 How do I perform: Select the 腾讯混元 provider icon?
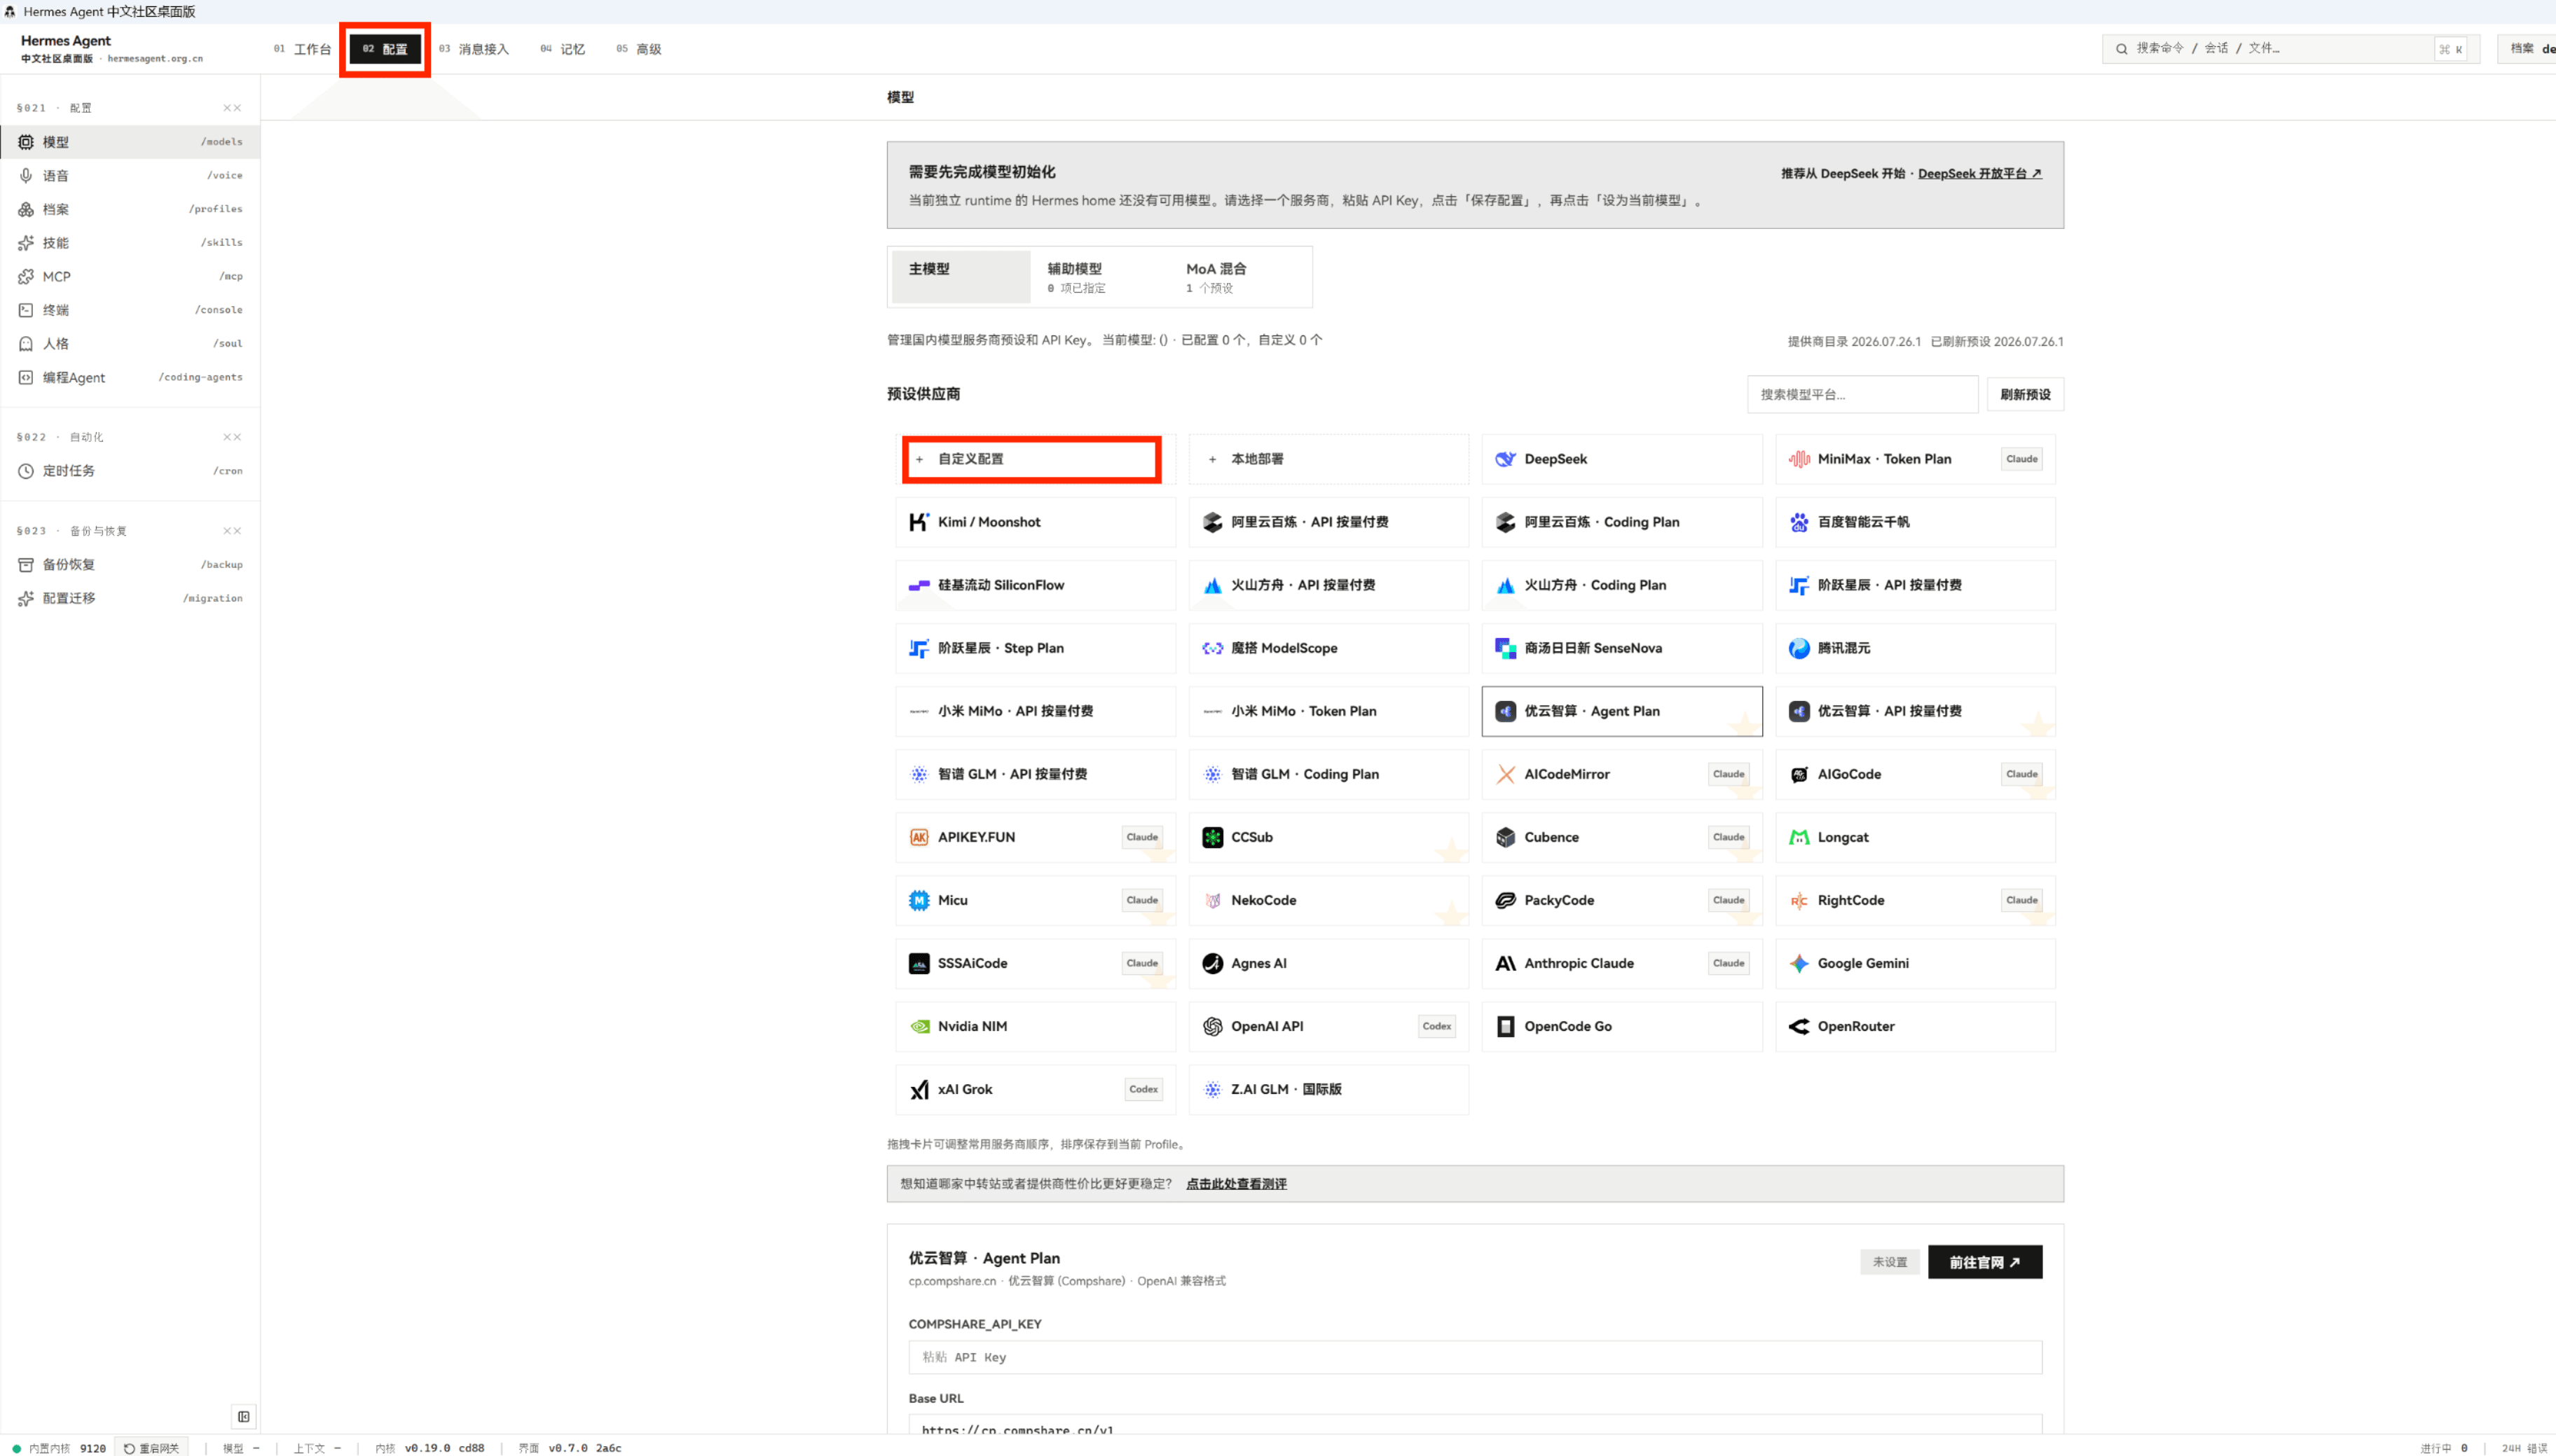[1799, 648]
